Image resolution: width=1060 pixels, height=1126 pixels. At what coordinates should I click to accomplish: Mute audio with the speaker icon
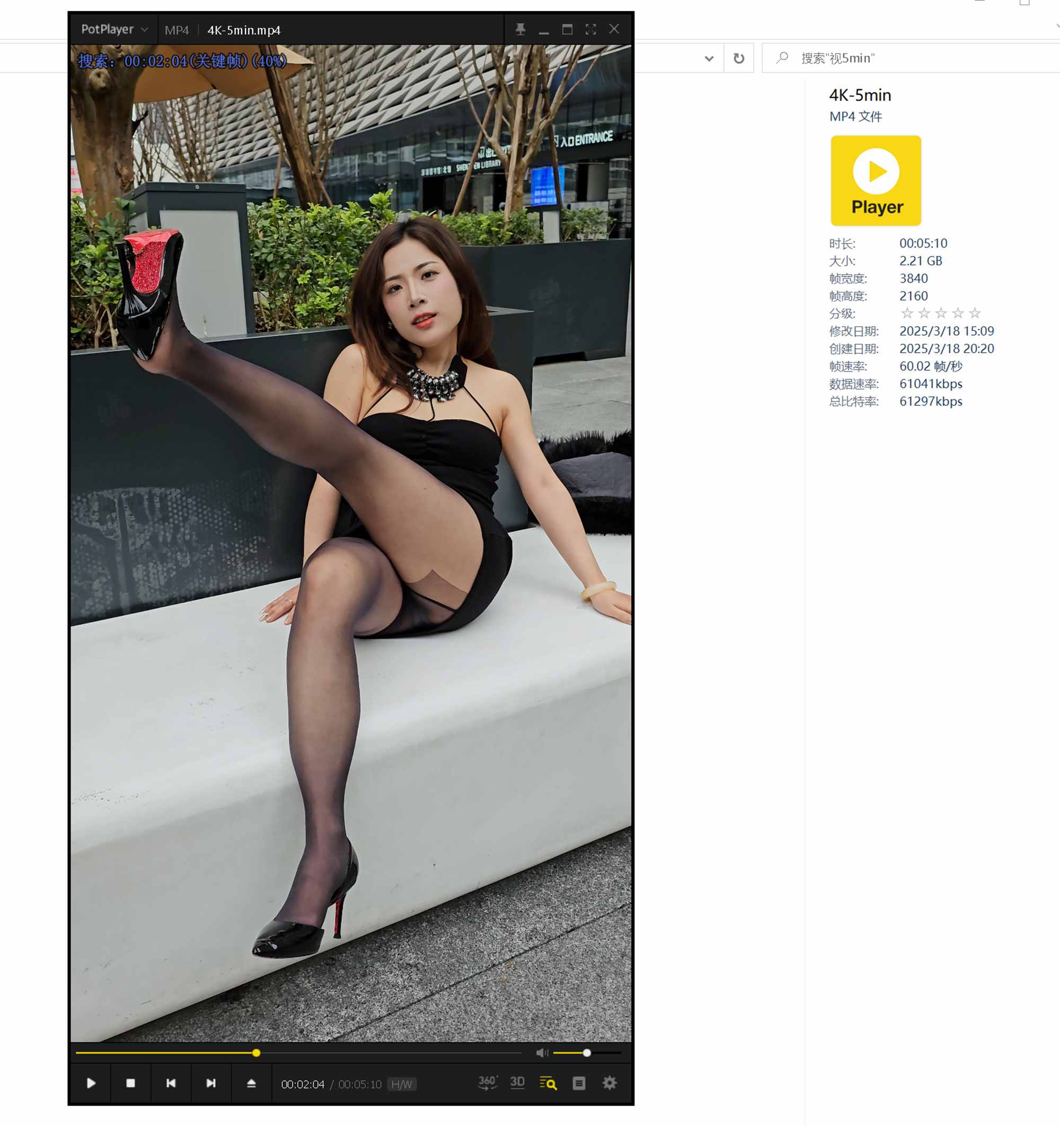[x=542, y=1053]
